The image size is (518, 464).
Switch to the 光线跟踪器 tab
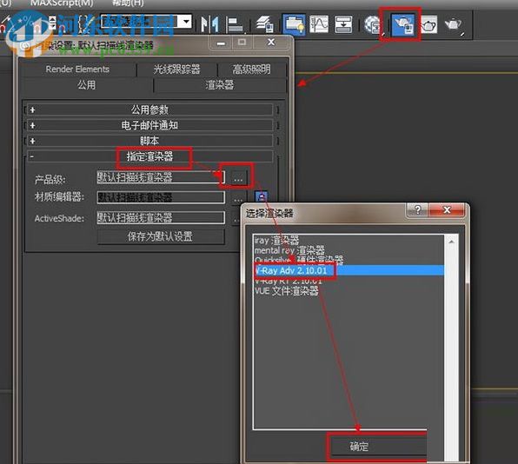[x=176, y=69]
